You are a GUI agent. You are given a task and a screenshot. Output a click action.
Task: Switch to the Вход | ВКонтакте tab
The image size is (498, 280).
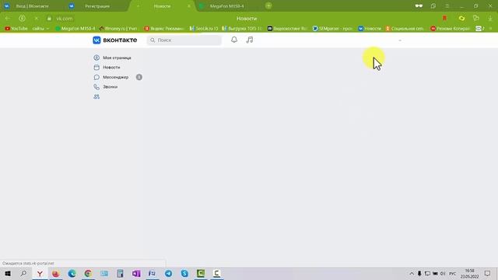coord(32,6)
